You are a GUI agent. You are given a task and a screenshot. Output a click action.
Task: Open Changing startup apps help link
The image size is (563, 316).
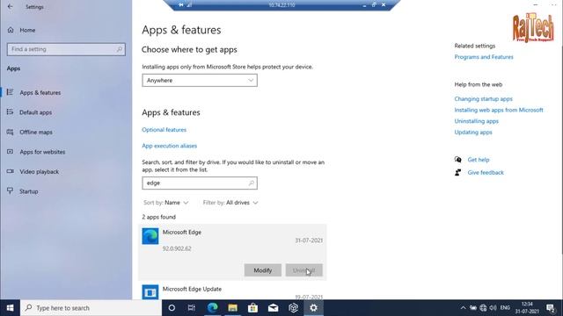[483, 99]
